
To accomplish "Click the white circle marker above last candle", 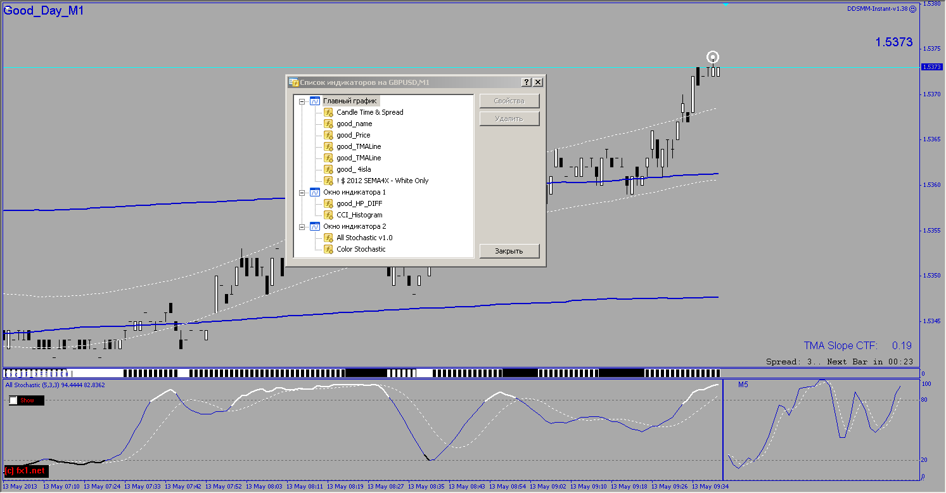I will (x=713, y=57).
